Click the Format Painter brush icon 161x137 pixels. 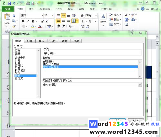14,26
